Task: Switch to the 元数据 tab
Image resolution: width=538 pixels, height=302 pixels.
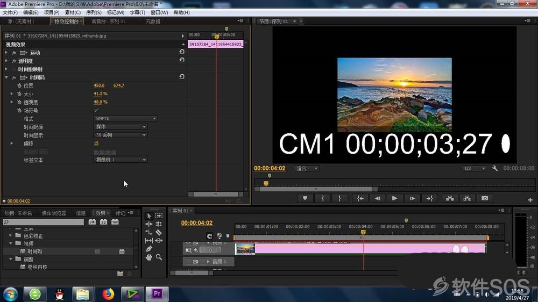Action: point(153,21)
